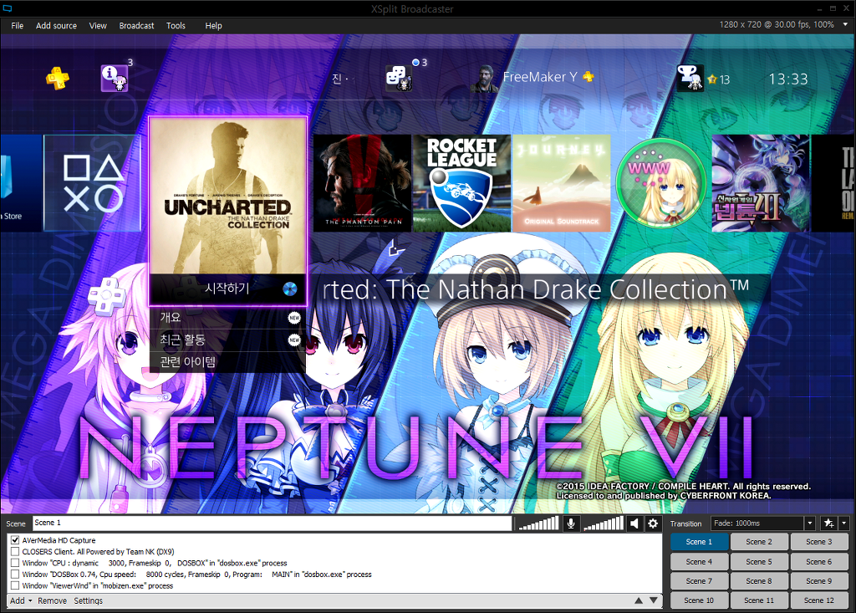Switch to Scene 5
Screen dimensions: 856x613
point(759,561)
